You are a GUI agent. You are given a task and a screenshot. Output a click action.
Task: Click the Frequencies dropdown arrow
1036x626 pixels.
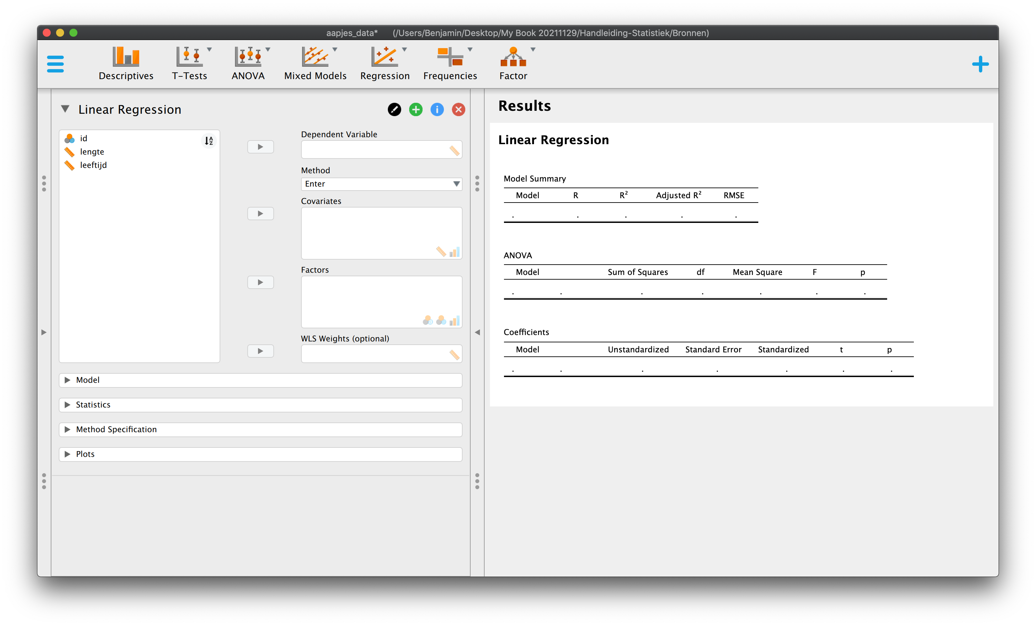pos(470,50)
